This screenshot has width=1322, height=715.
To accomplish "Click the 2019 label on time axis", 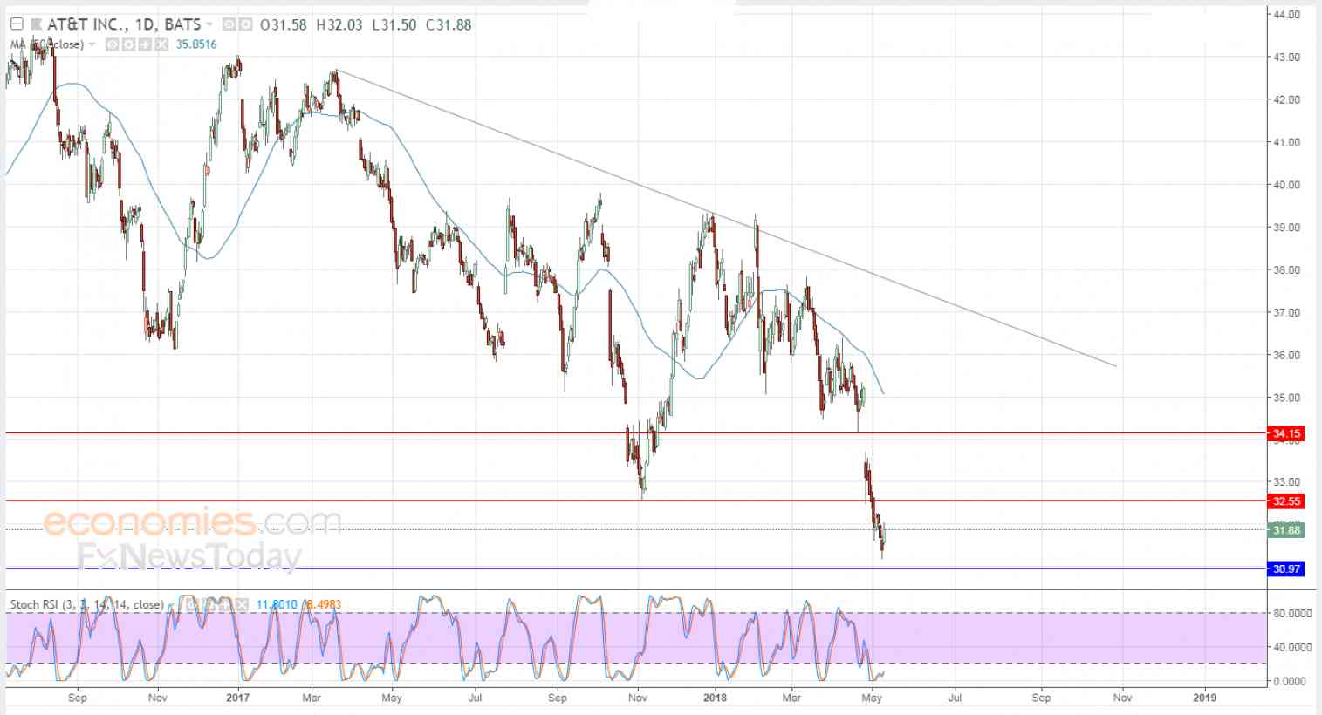I will coord(1204,698).
